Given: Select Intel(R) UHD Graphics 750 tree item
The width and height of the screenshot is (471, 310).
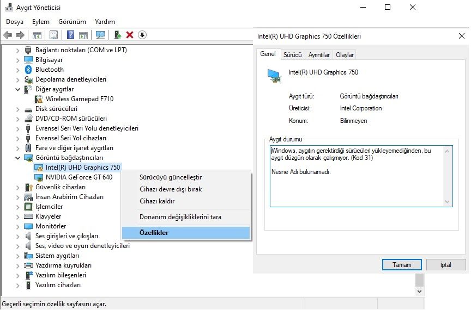Looking at the screenshot, I should 83,168.
